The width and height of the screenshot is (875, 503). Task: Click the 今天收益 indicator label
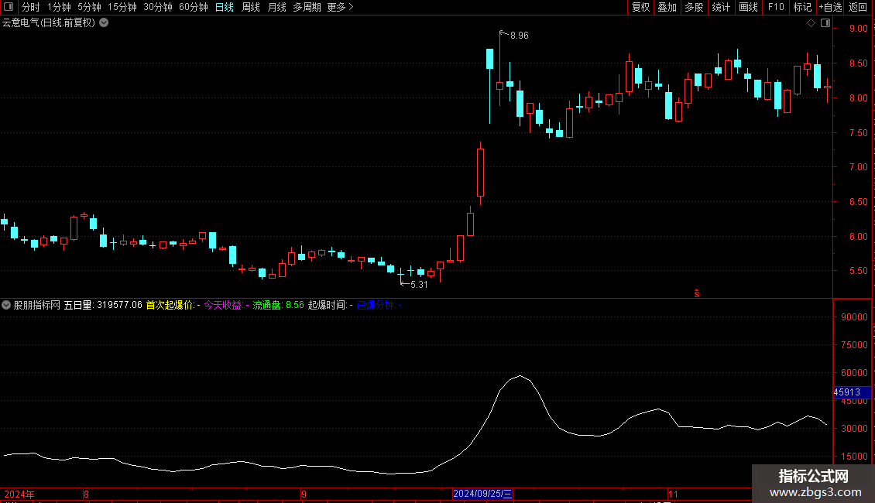tap(226, 305)
